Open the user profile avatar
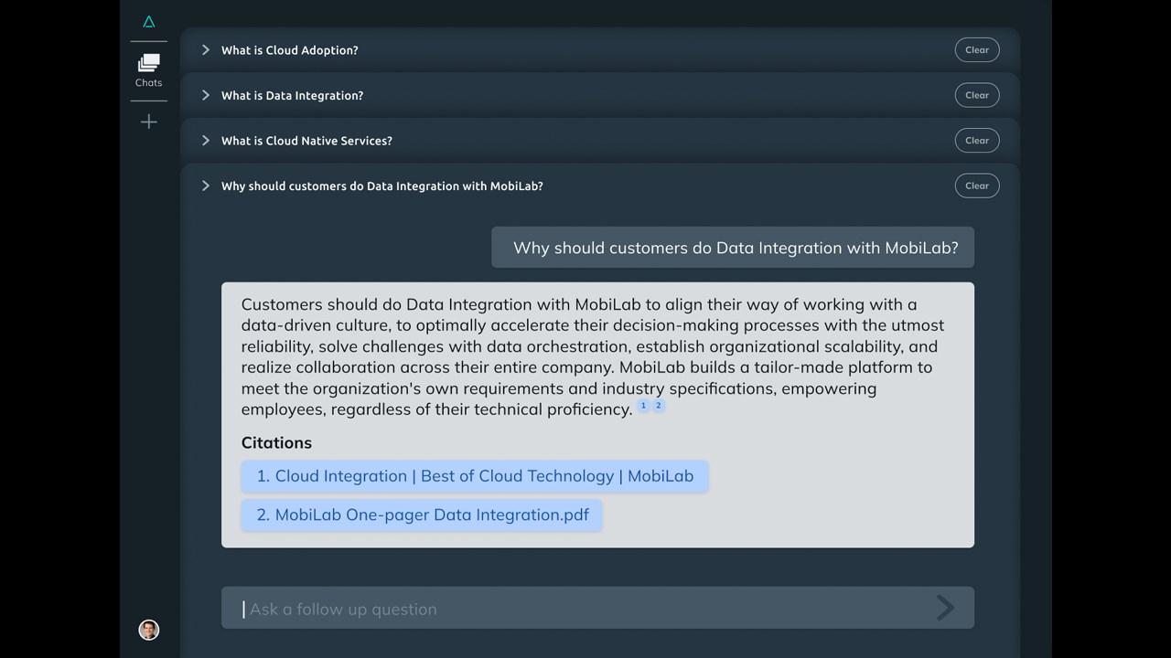 149,630
